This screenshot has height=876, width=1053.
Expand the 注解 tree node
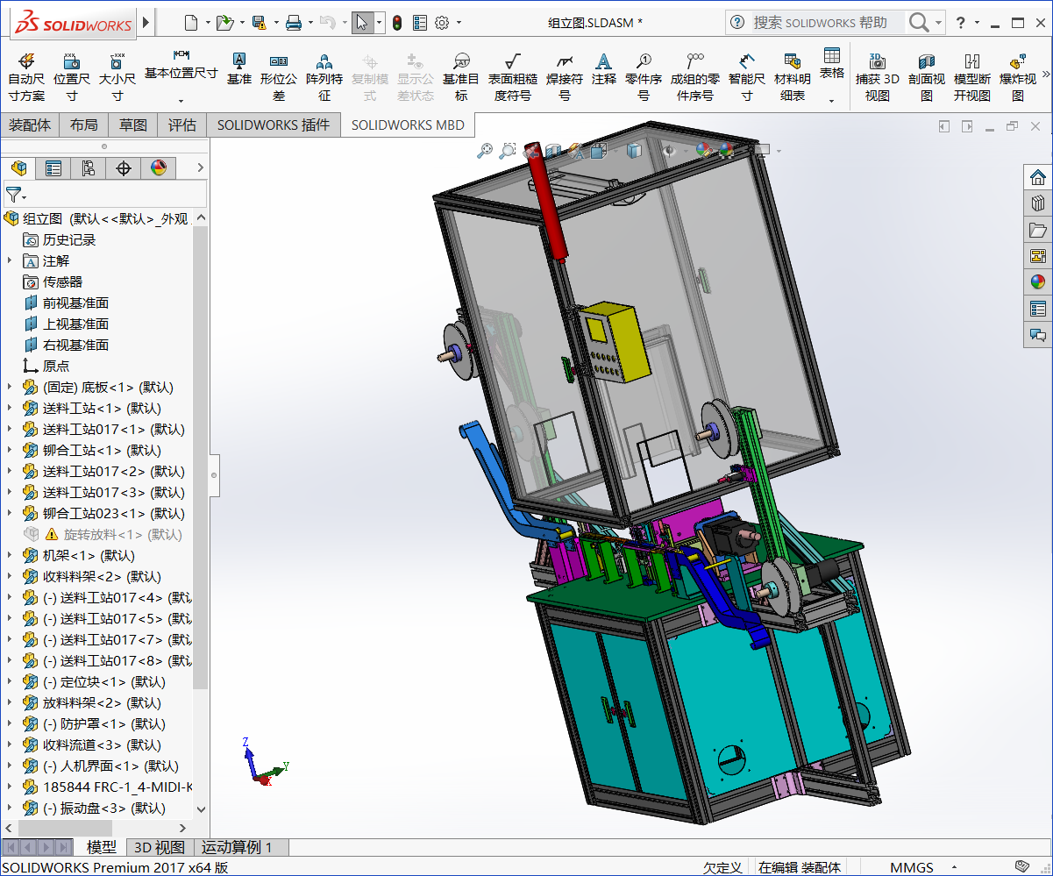(10, 260)
